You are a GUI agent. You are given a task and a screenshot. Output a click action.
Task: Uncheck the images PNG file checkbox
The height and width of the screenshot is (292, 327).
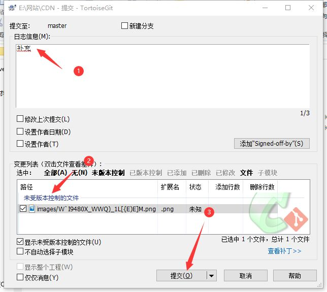coord(23,209)
